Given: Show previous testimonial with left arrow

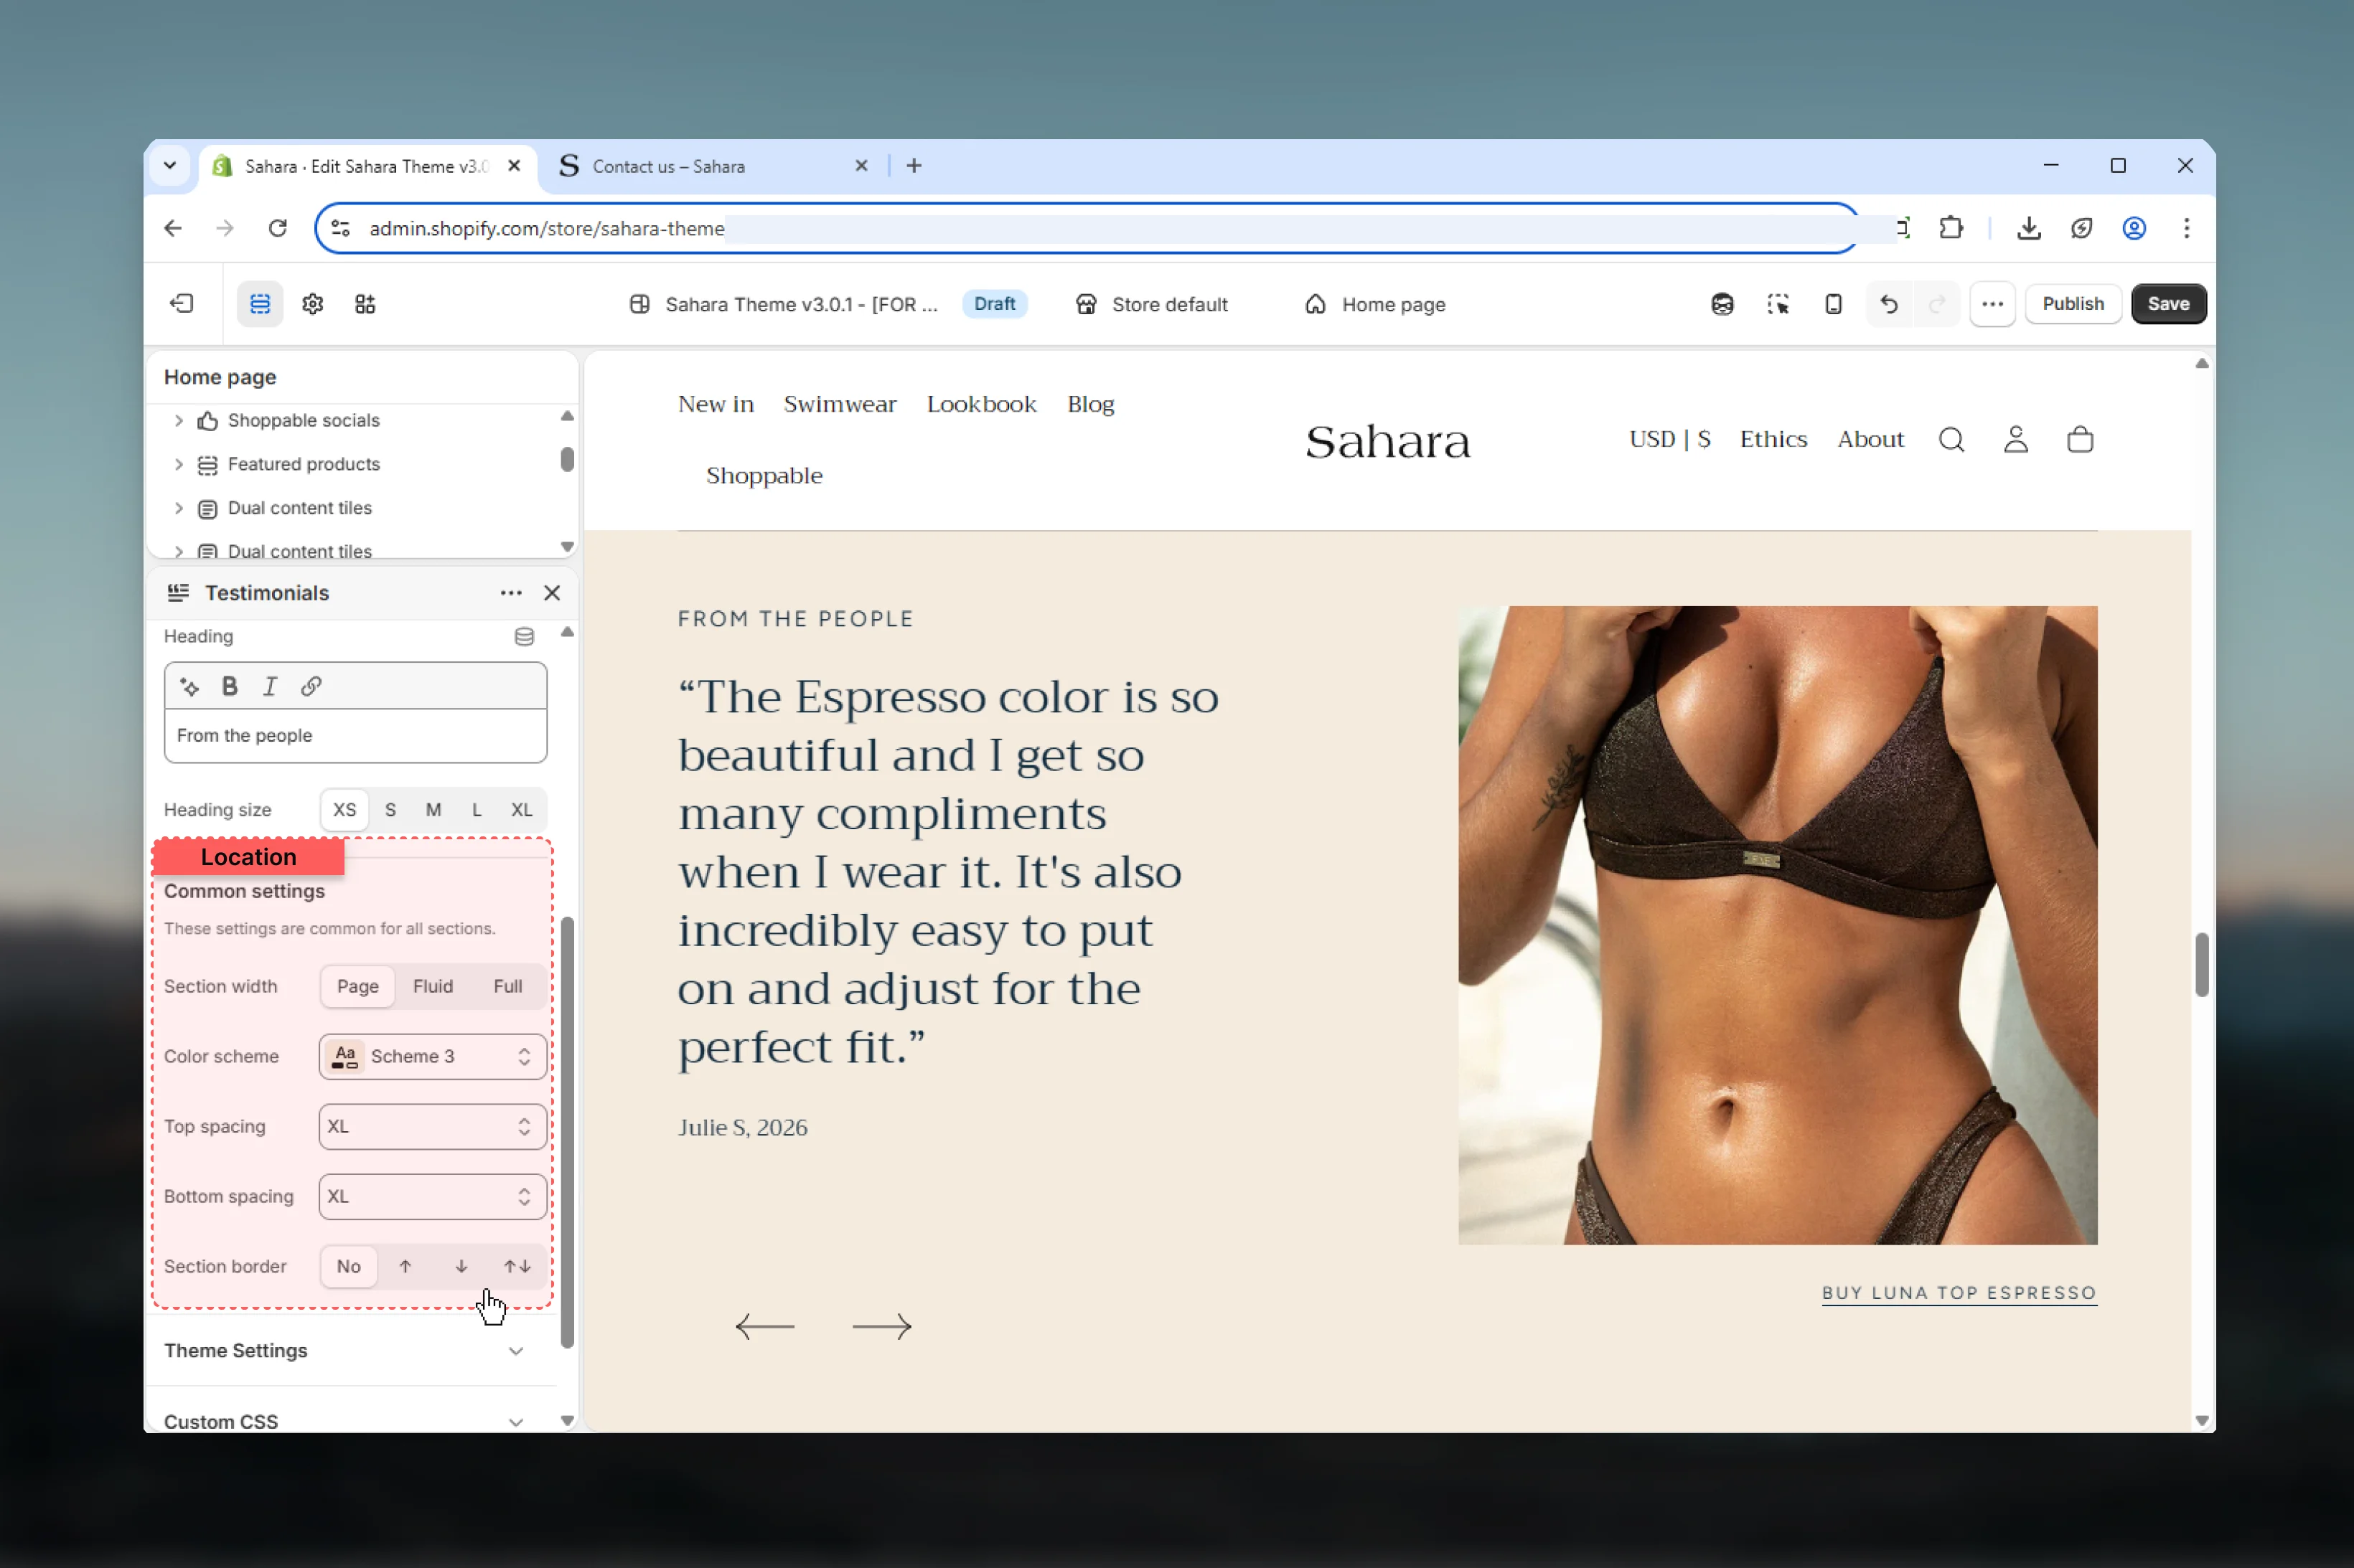Looking at the screenshot, I should (x=765, y=1327).
